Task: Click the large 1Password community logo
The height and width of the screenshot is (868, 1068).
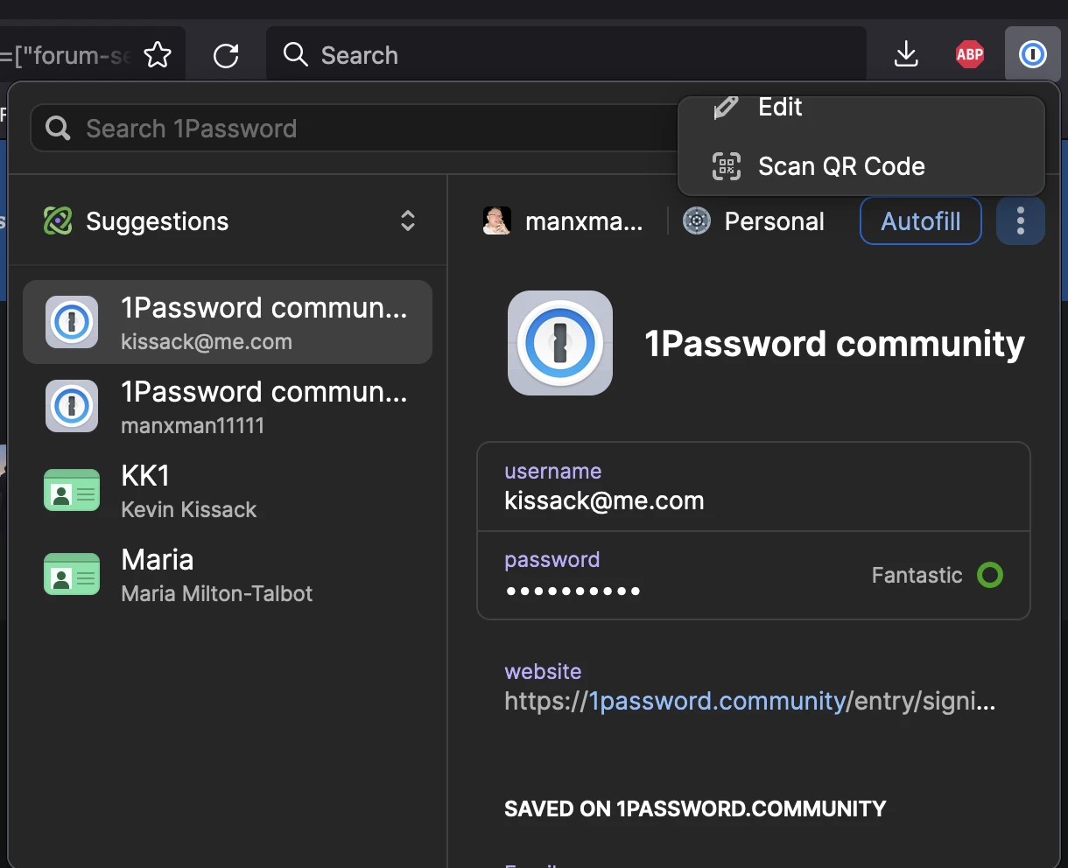Action: tap(560, 343)
